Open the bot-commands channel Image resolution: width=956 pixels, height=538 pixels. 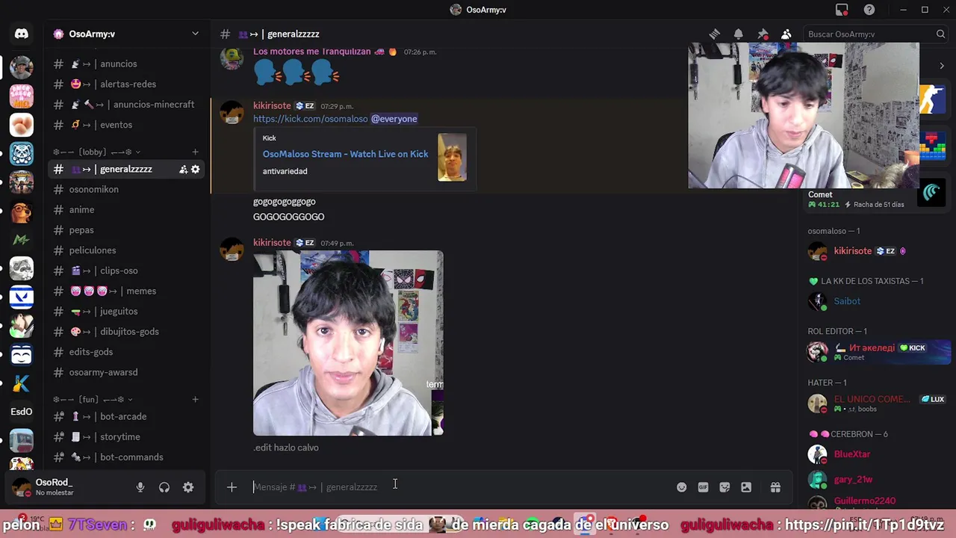[x=126, y=457]
